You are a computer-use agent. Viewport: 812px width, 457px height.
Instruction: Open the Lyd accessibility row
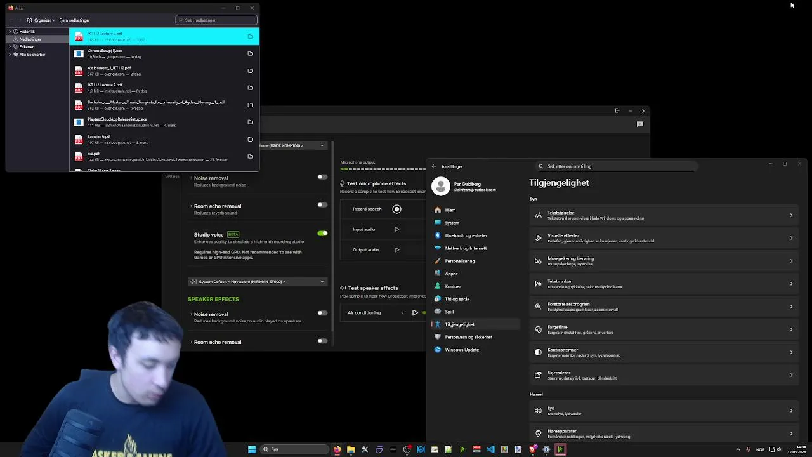(664, 411)
